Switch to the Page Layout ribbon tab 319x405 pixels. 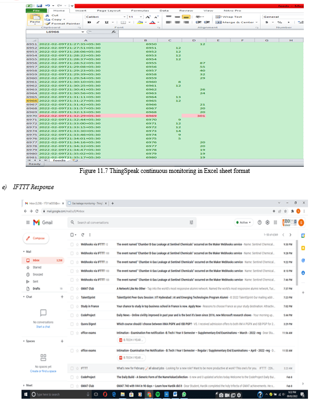(109, 10)
